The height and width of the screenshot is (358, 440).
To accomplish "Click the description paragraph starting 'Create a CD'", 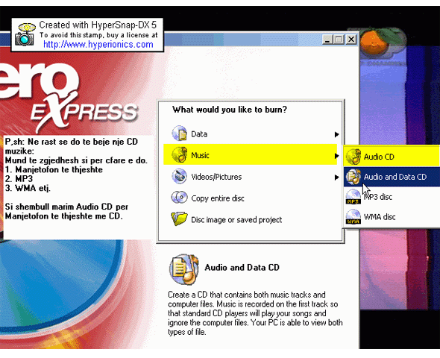I will coord(255,313).
